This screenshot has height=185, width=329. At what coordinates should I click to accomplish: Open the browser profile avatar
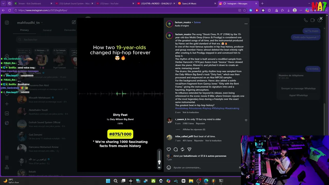(295, 10)
